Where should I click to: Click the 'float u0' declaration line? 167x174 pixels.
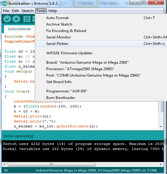(19, 51)
